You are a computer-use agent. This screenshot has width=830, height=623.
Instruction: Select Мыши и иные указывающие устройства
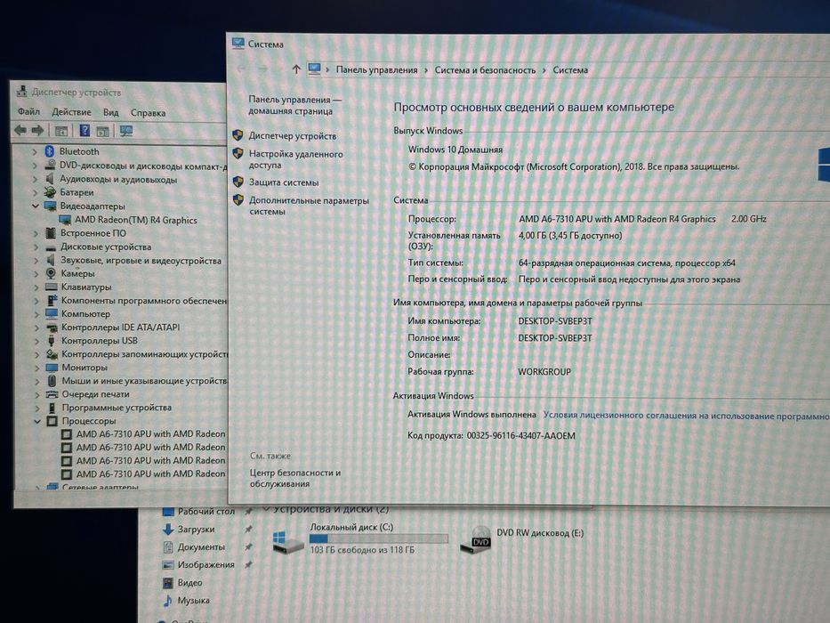tap(144, 380)
